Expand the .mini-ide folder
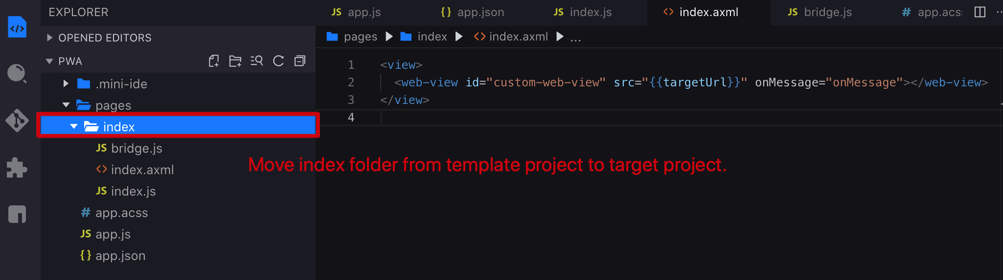The height and width of the screenshot is (280, 1003). 121,84
